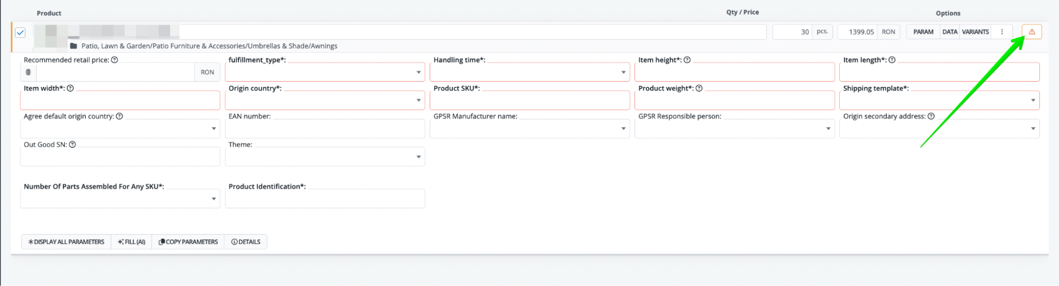Click into the Product SKU input field

[x=530, y=100]
